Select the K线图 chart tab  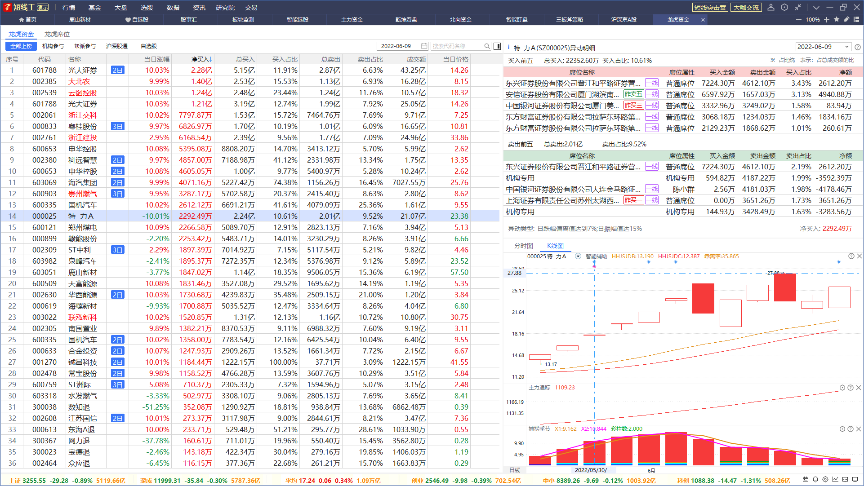[555, 246]
